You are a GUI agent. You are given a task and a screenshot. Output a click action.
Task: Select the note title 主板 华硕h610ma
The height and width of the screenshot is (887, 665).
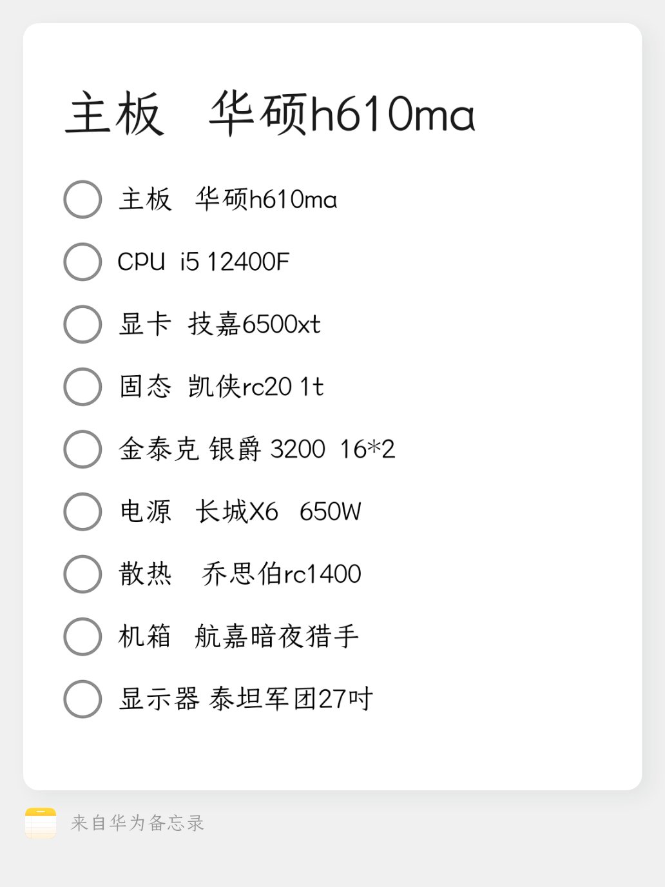[270, 114]
